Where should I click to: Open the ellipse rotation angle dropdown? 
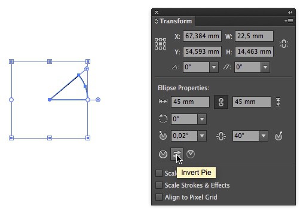point(202,119)
